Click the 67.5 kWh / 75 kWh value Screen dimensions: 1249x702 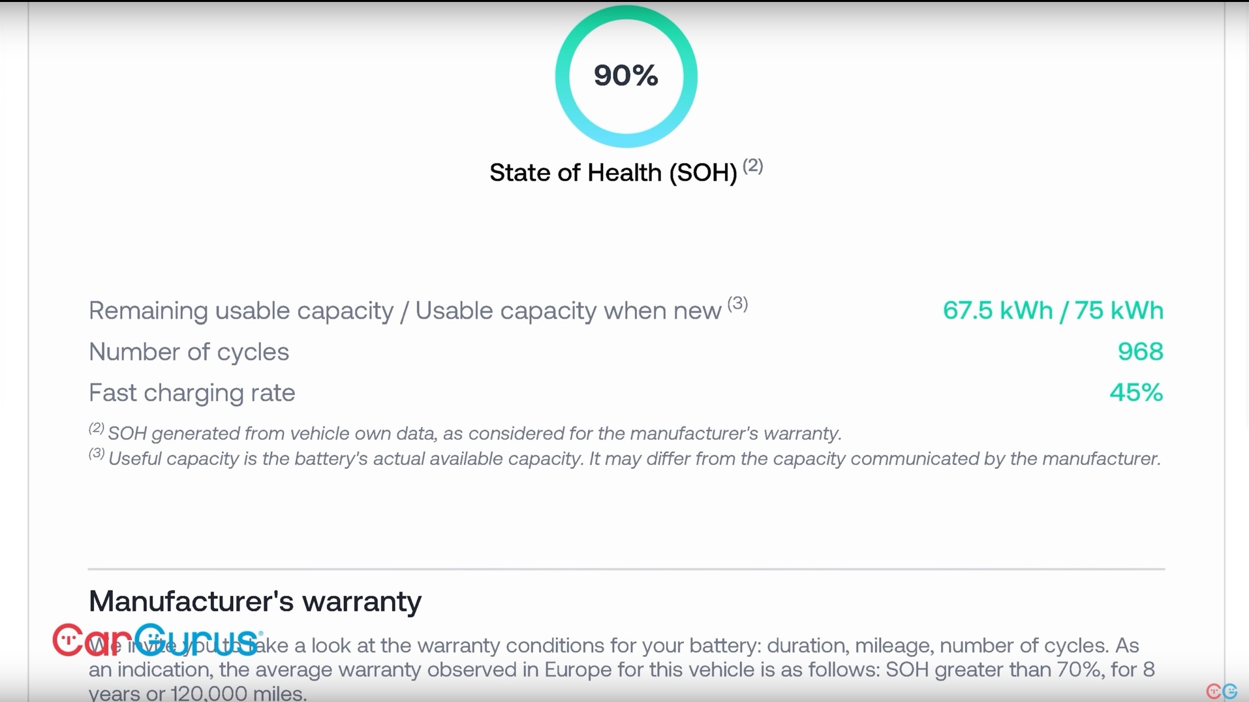click(x=1053, y=311)
